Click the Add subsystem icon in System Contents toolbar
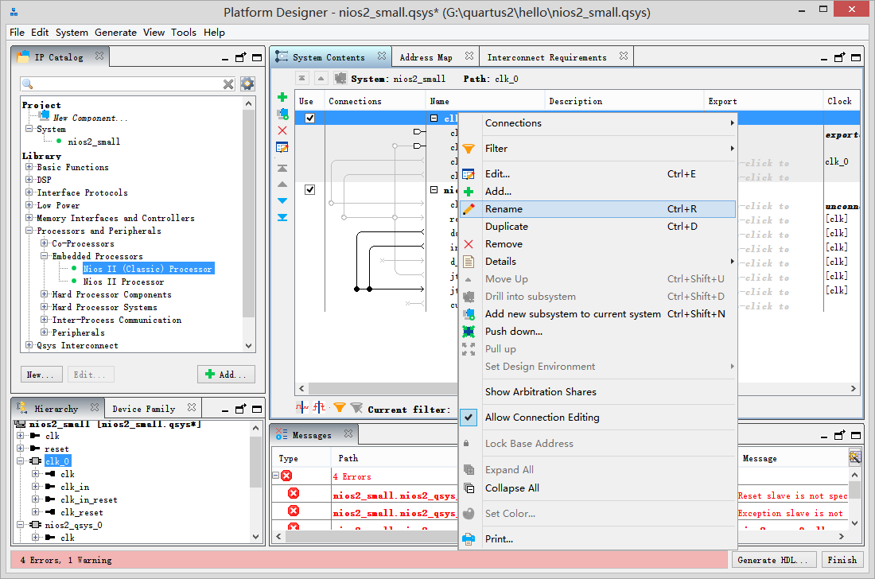 click(282, 114)
